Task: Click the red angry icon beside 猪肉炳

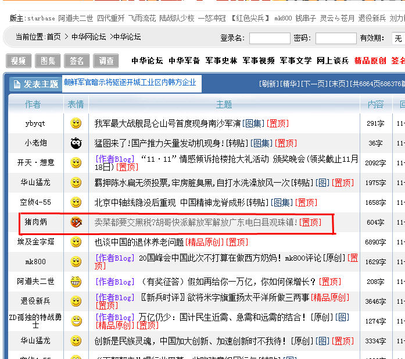Action: pyautogui.click(x=76, y=222)
